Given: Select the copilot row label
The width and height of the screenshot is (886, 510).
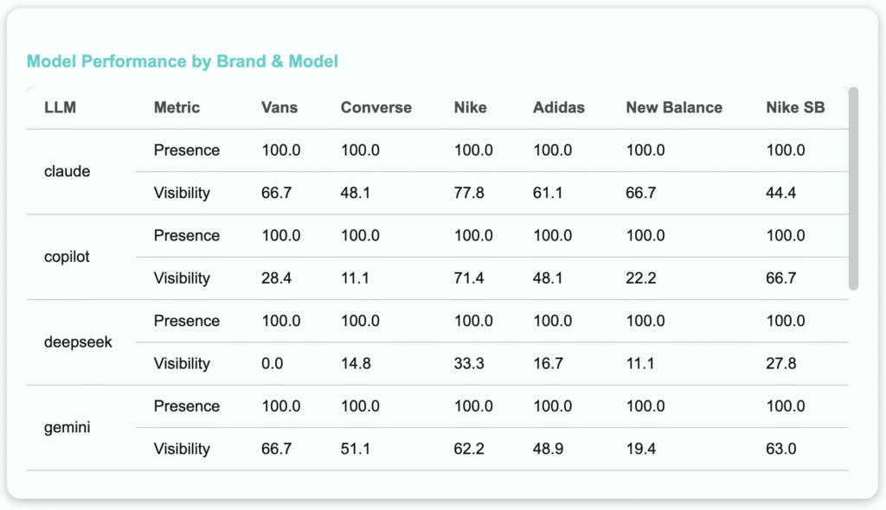Looking at the screenshot, I should pyautogui.click(x=67, y=257).
